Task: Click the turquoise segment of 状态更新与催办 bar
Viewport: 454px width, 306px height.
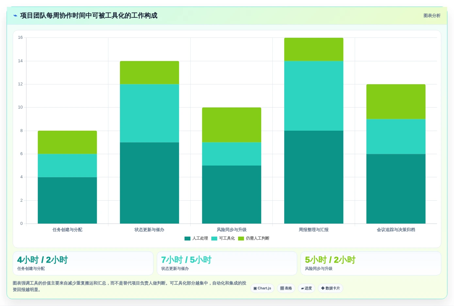Action: point(150,113)
